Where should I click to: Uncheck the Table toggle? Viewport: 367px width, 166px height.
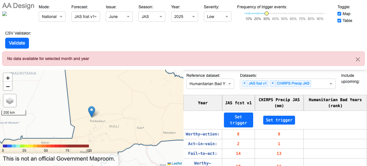pyautogui.click(x=339, y=21)
